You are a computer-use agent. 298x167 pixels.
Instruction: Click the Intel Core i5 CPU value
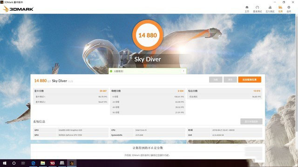click(141, 130)
